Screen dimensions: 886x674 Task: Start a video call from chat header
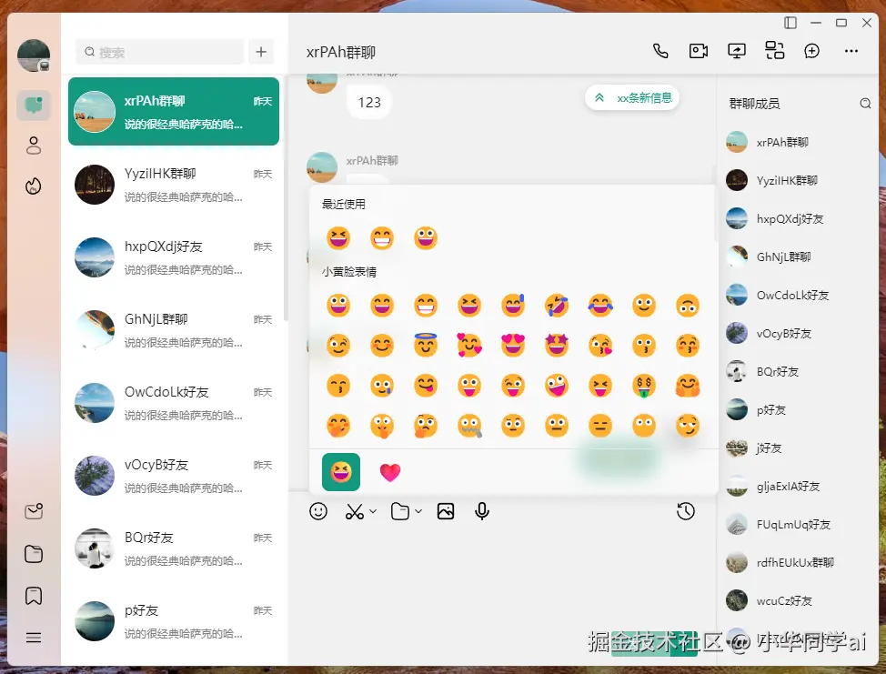pyautogui.click(x=699, y=52)
